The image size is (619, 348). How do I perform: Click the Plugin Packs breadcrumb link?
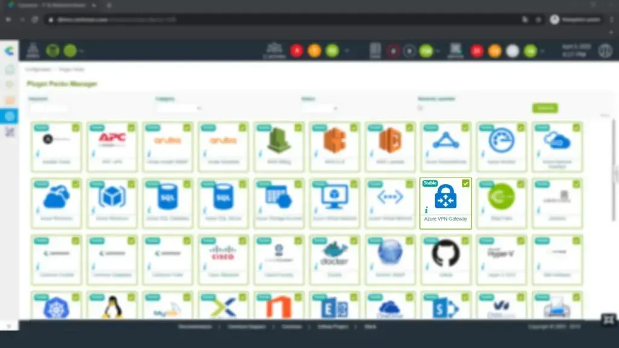point(71,69)
